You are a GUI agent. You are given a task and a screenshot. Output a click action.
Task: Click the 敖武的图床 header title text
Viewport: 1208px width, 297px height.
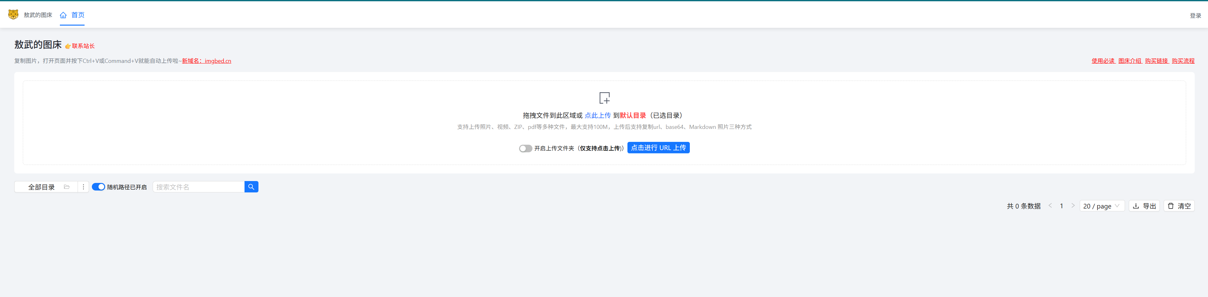pyautogui.click(x=38, y=15)
